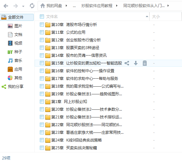Open the folder 第1章 网上炒股必知

[69, 102]
